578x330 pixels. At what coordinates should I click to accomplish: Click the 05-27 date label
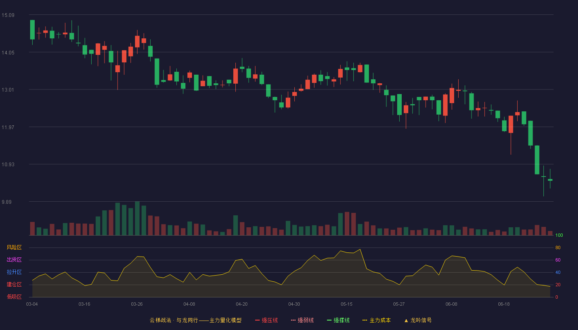[399, 304]
